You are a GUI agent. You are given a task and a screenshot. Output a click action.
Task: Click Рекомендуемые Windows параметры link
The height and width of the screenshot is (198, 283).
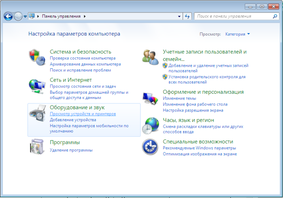pos(199,148)
